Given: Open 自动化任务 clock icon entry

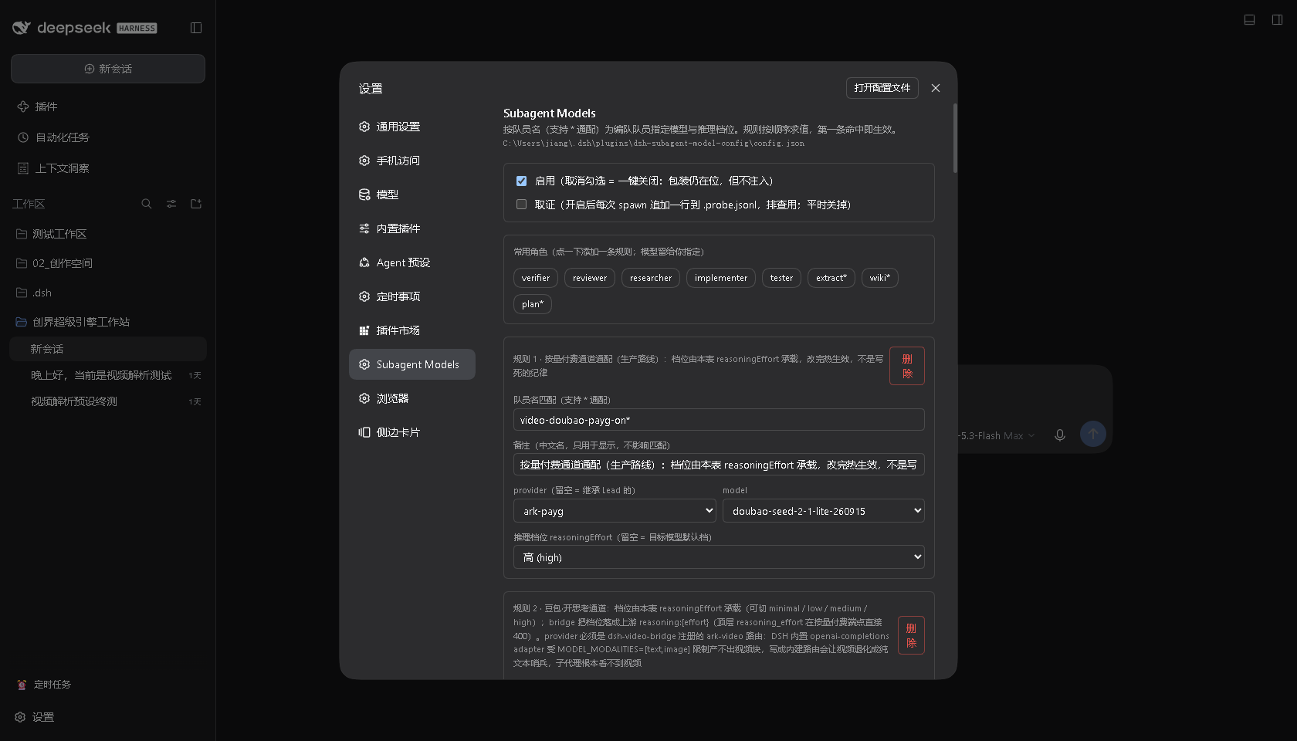Looking at the screenshot, I should (23, 137).
